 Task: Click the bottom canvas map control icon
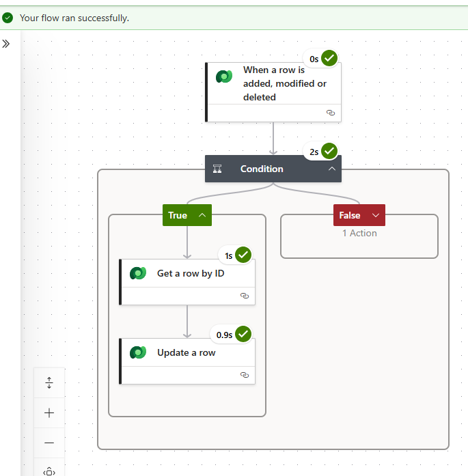pos(49,471)
